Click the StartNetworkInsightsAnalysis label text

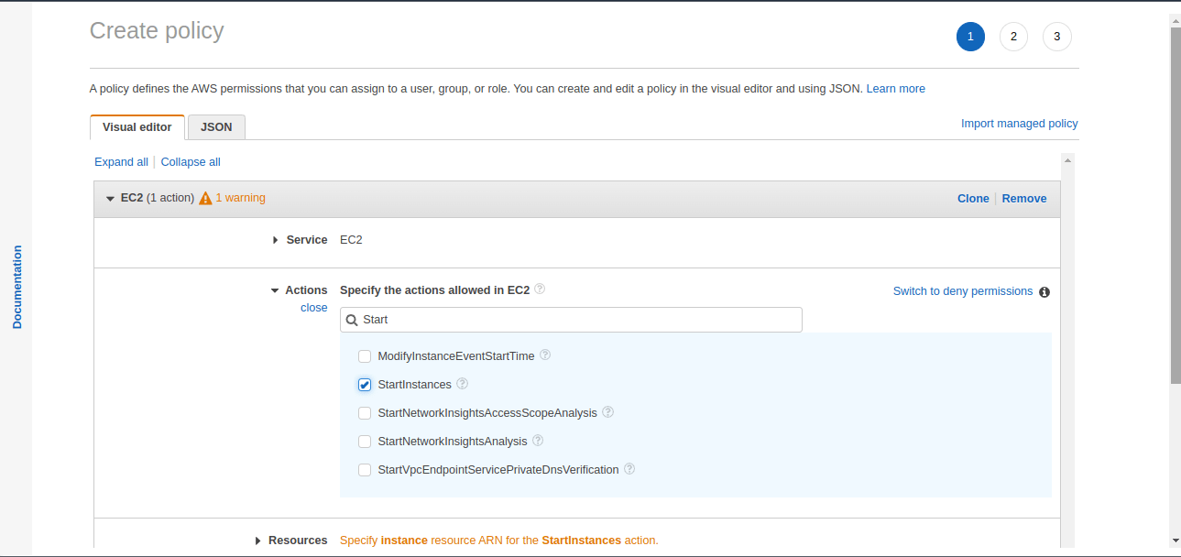click(x=453, y=442)
